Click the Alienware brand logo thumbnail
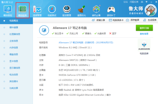This screenshot has width=158, height=104. click(144, 45)
